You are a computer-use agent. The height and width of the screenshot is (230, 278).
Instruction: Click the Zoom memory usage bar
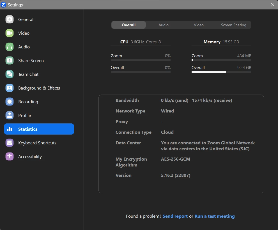(x=221, y=60)
